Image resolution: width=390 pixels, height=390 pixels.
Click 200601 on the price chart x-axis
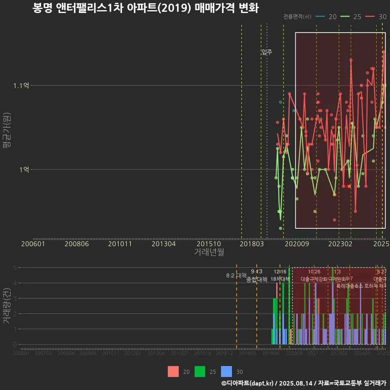33,244
